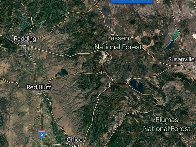Screen dimensions: 196x147
Task: Click the highway fork above Lassen label
Action: coord(114,33)
